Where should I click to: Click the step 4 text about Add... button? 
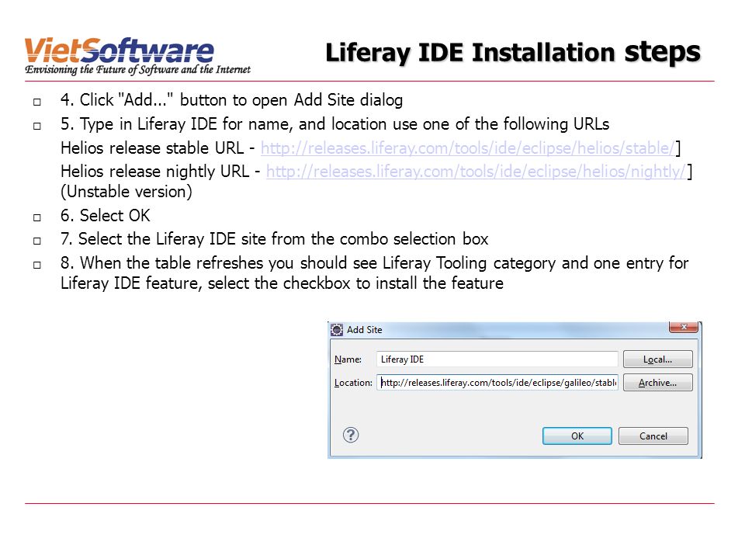(232, 100)
